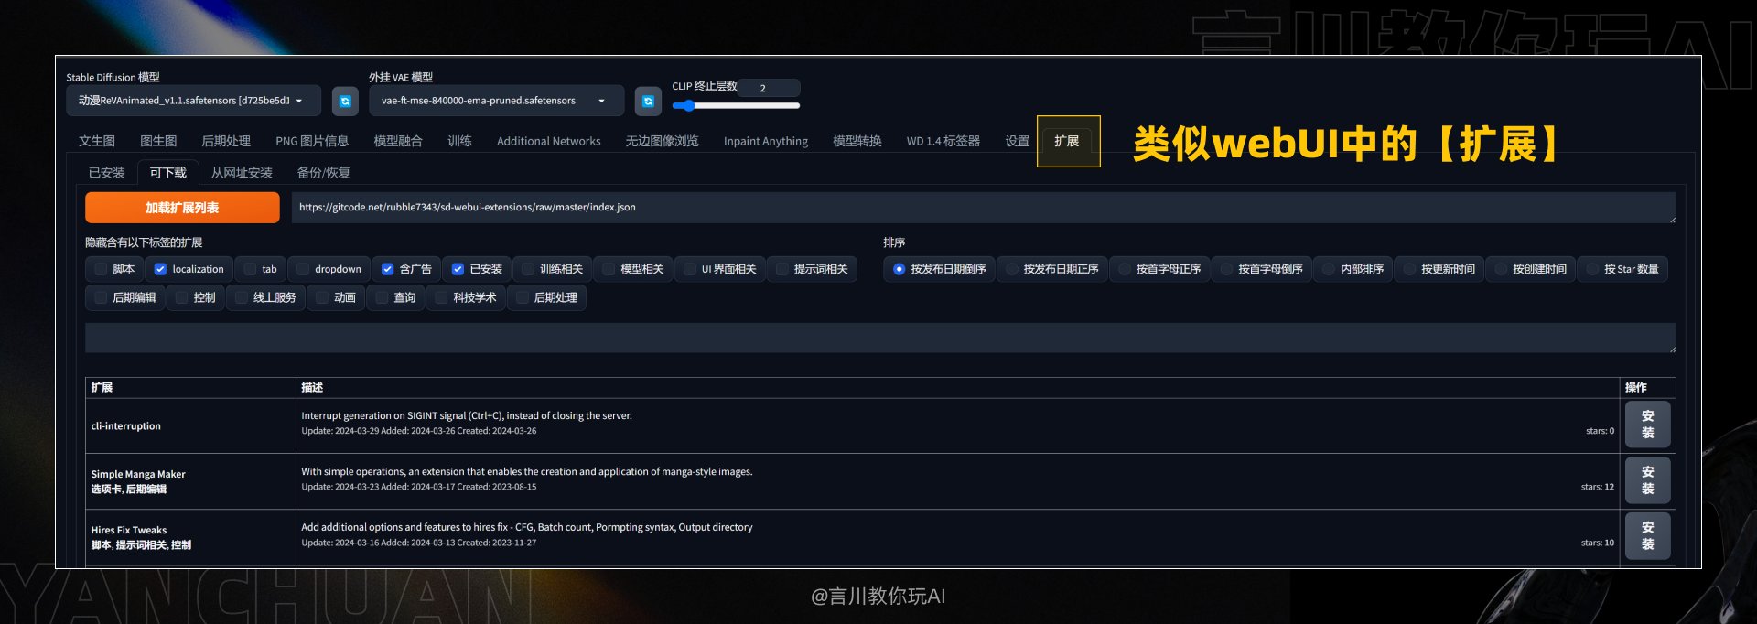Toggle the tab tag checkbox

250,269
